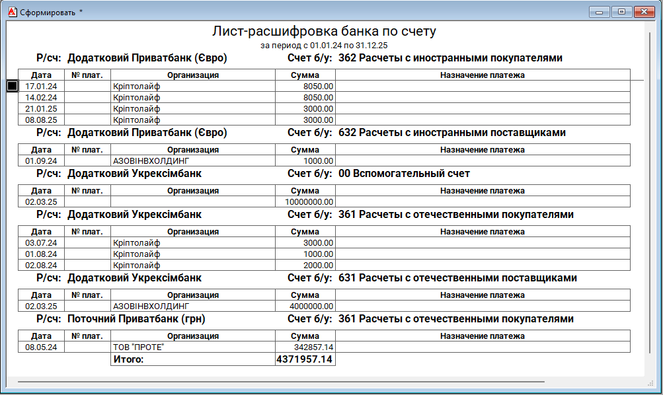663x395 pixels.
Task: Click the Итого label cell
Action: 193,359
